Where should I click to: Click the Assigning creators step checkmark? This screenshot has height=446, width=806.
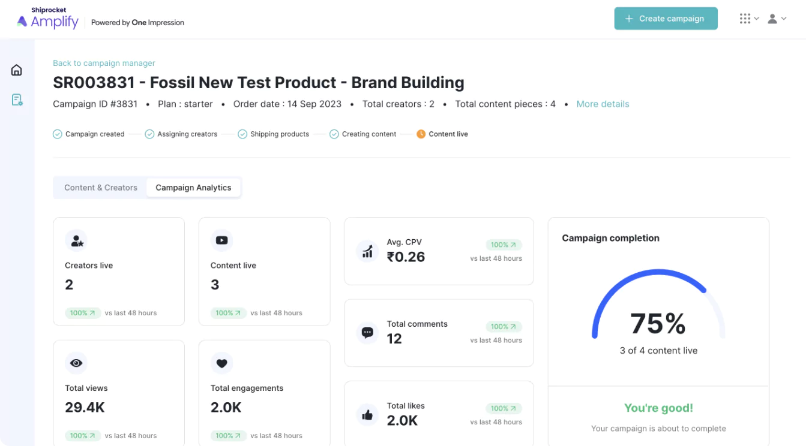149,134
